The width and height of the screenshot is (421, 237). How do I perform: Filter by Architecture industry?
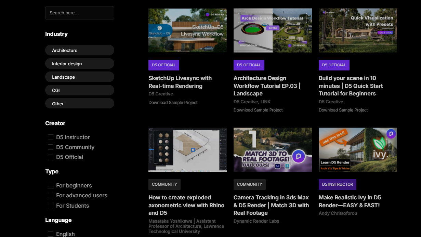pos(80,50)
